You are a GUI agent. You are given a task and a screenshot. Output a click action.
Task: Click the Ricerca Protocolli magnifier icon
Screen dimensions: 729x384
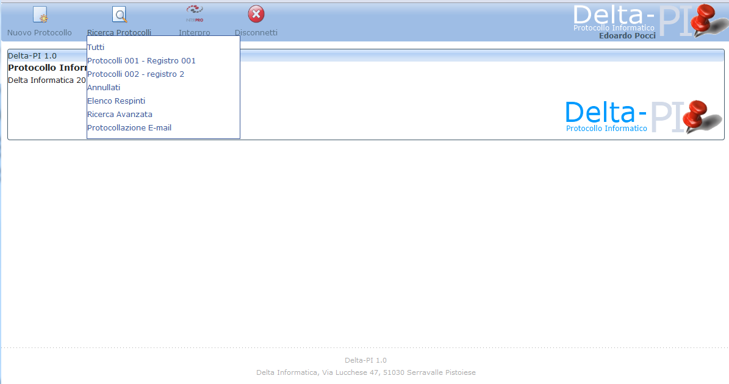[120, 15]
